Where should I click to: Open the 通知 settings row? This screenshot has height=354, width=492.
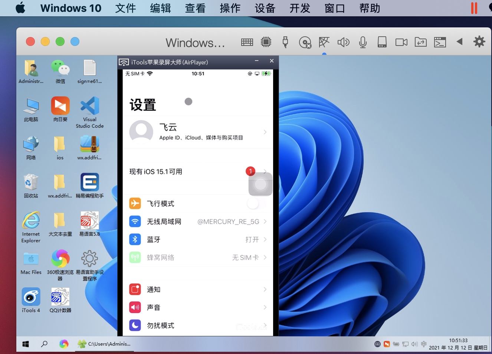(198, 289)
